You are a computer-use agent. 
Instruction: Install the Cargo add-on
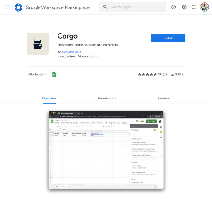[x=168, y=38]
